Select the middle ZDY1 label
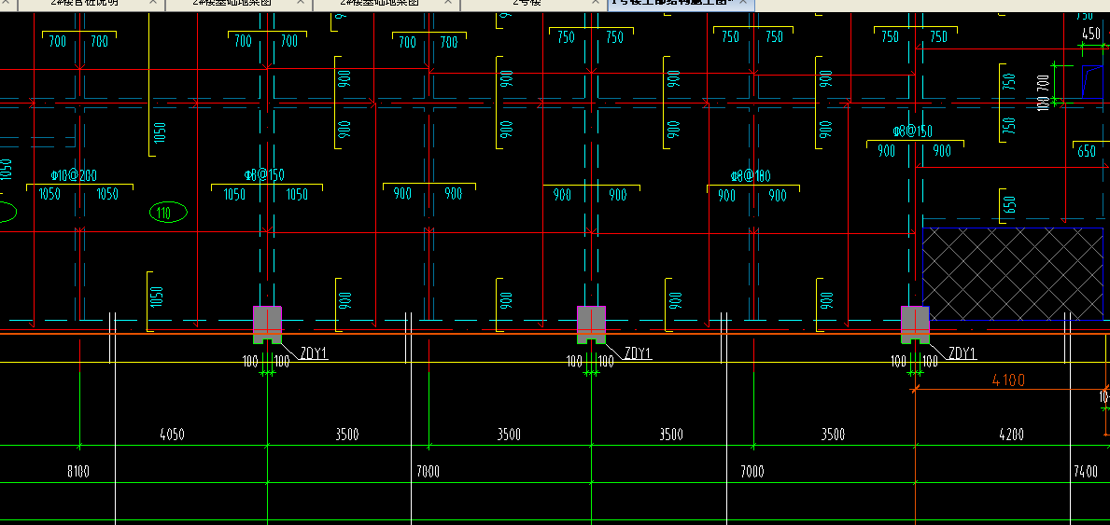 (638, 353)
